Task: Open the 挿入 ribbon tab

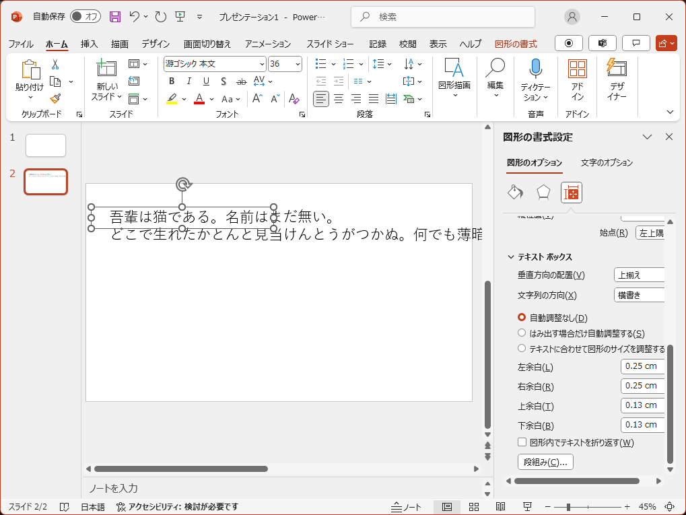Action: (89, 44)
